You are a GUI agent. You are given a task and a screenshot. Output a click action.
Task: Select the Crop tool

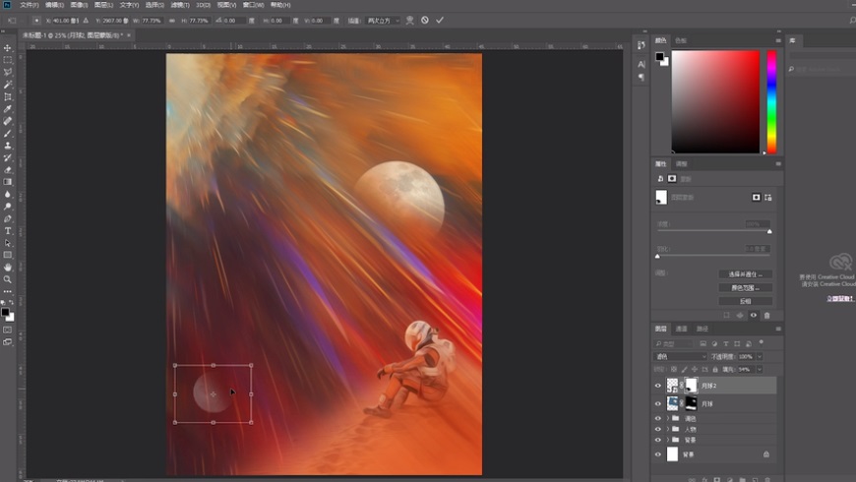click(x=8, y=96)
